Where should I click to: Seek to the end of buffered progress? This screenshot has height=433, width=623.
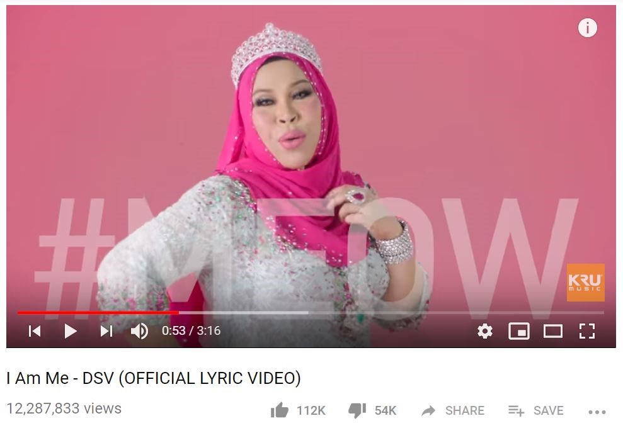click(308, 313)
